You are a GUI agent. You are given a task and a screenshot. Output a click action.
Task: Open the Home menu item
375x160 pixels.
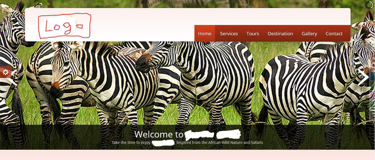tap(205, 34)
